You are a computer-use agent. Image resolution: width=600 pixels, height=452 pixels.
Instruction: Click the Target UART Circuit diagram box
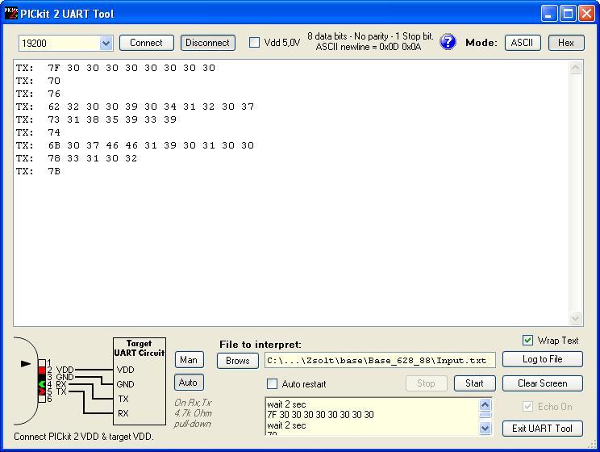140,381
